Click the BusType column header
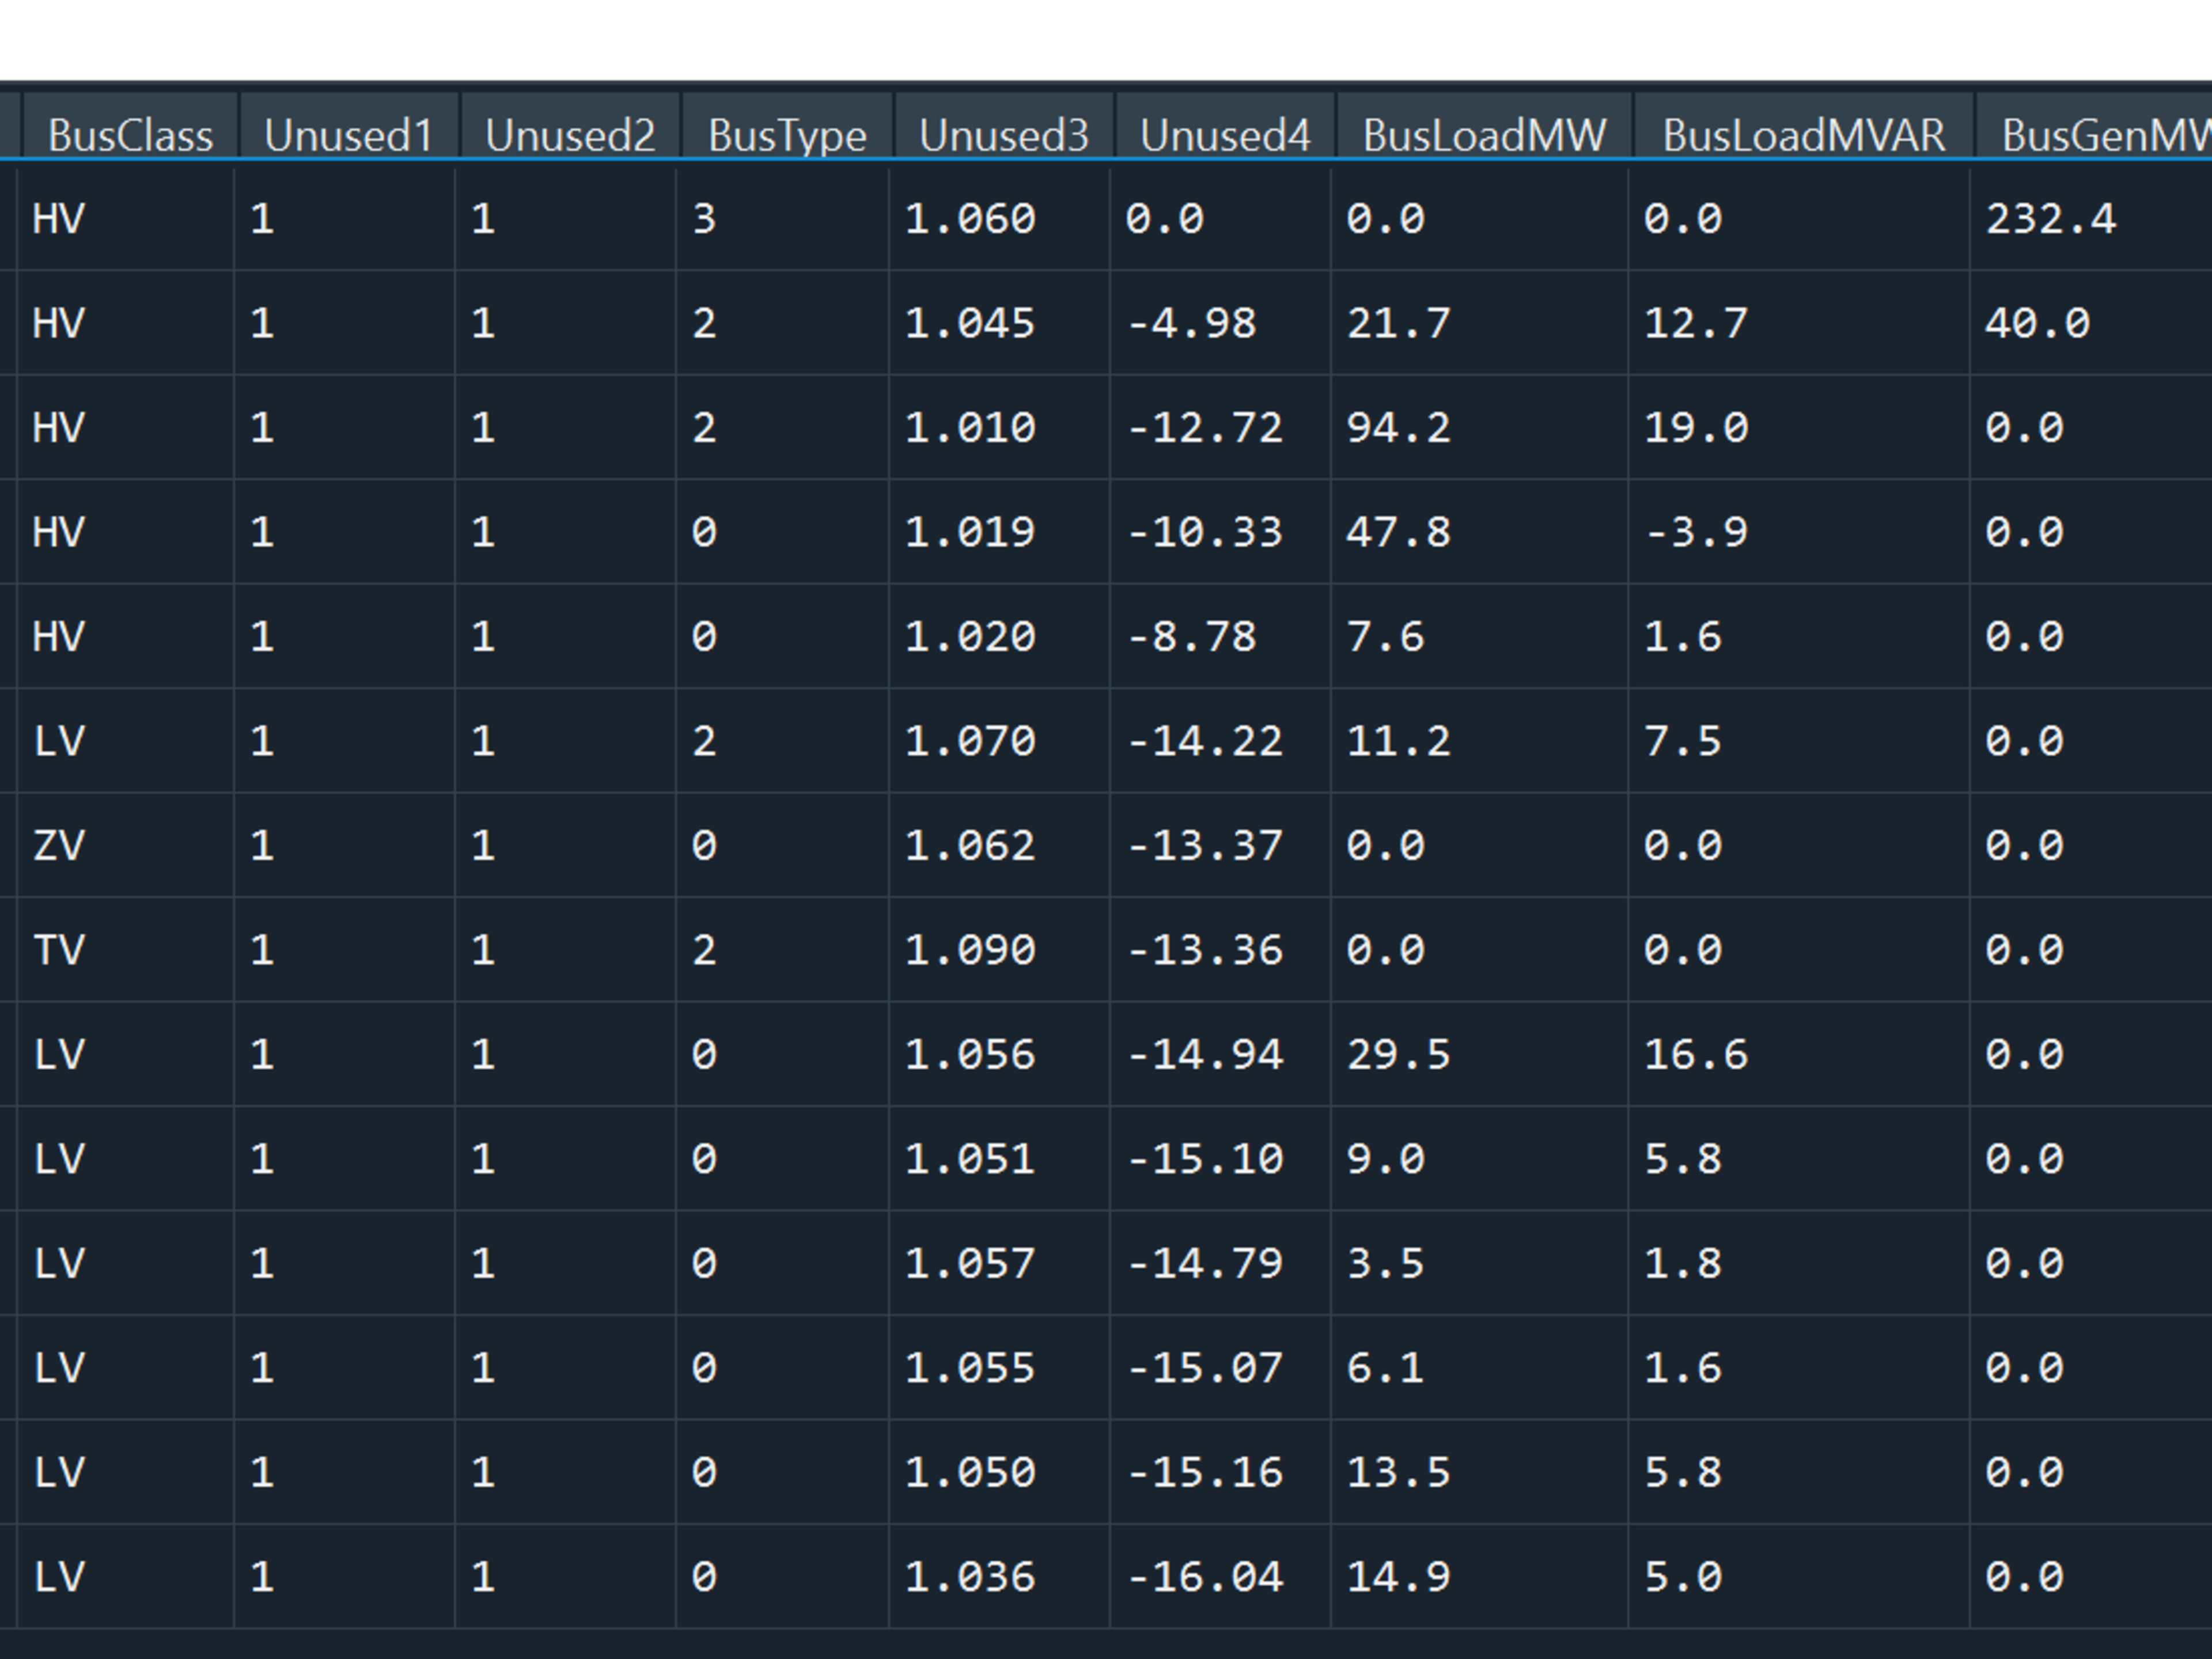 787,135
